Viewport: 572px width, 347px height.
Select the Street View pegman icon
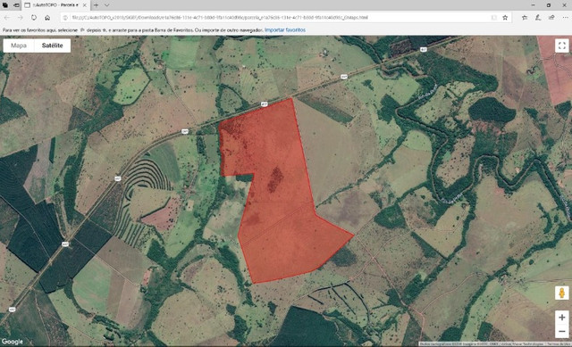562,293
